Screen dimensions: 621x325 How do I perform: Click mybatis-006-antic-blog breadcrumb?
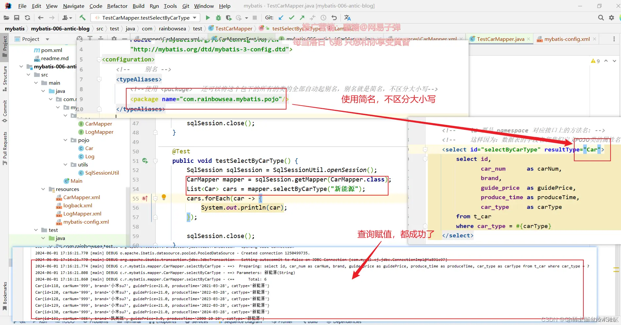click(60, 28)
